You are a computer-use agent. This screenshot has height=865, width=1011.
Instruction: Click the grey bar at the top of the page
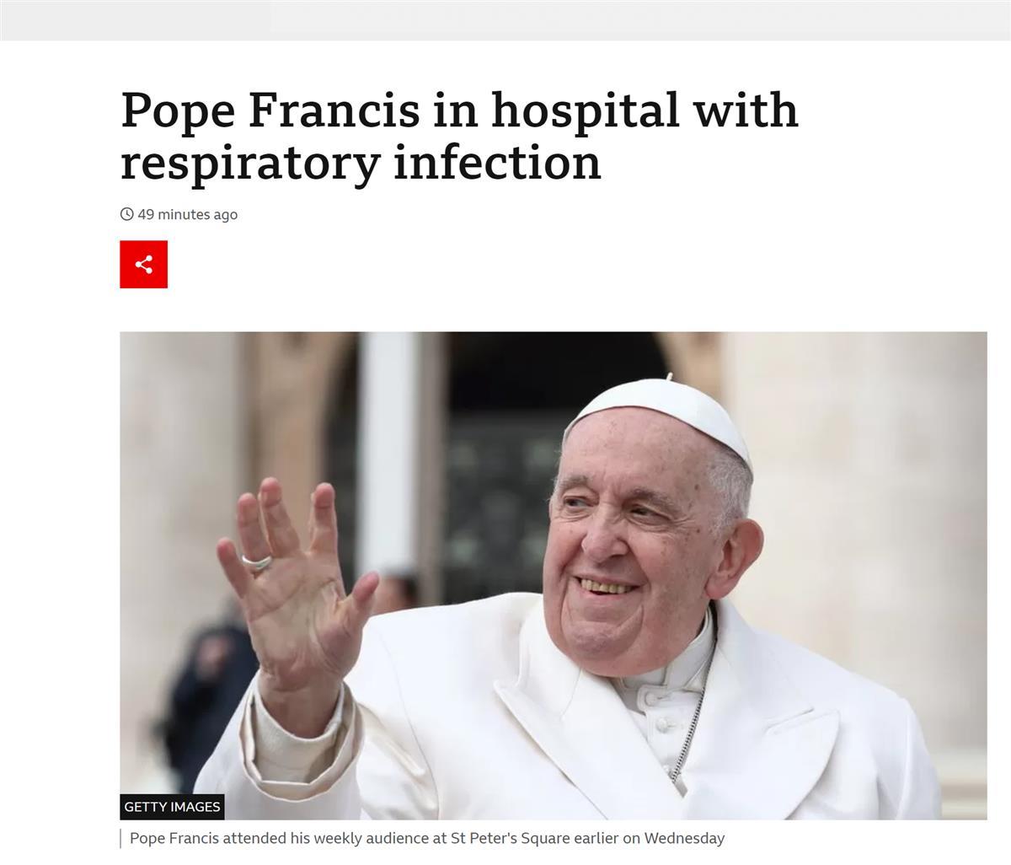[505, 19]
